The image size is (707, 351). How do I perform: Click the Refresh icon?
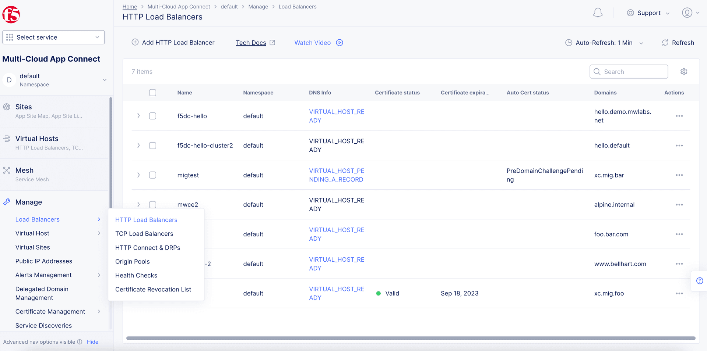click(665, 43)
